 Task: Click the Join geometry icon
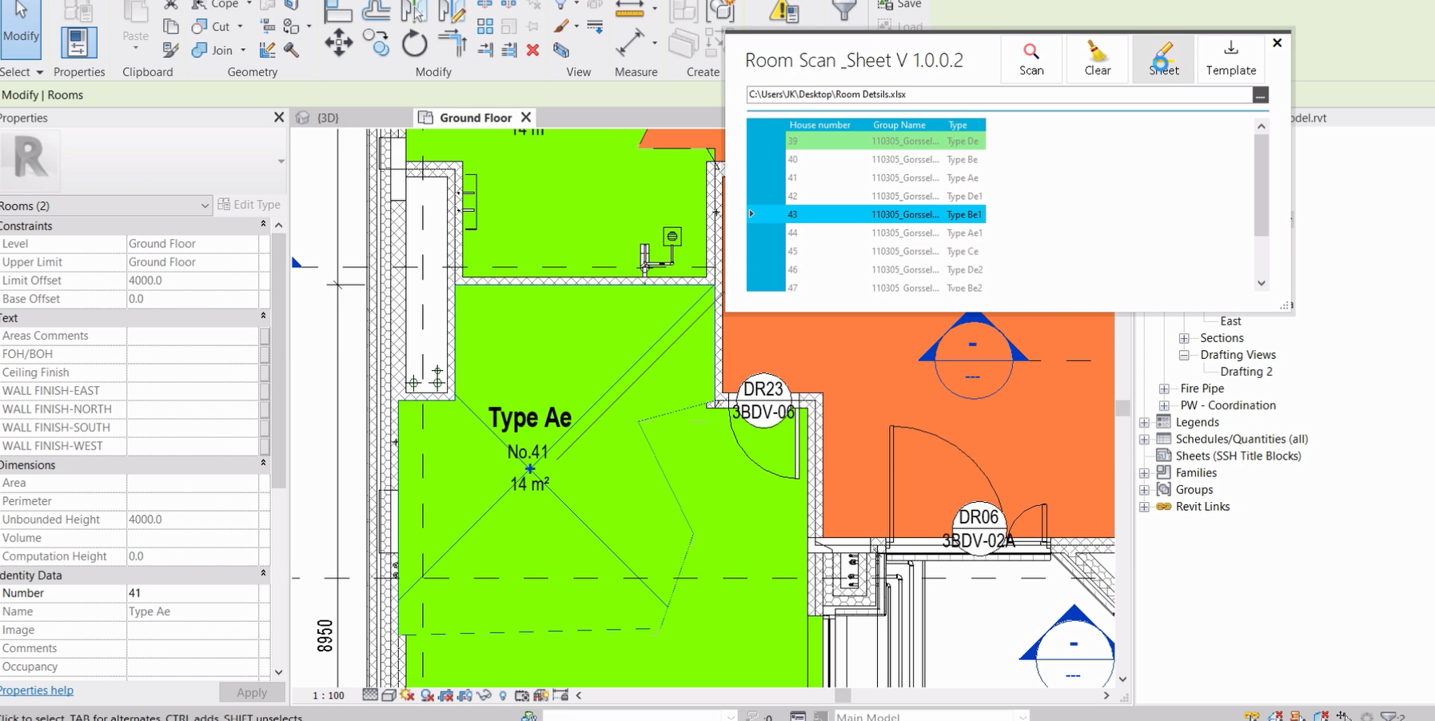[x=199, y=50]
